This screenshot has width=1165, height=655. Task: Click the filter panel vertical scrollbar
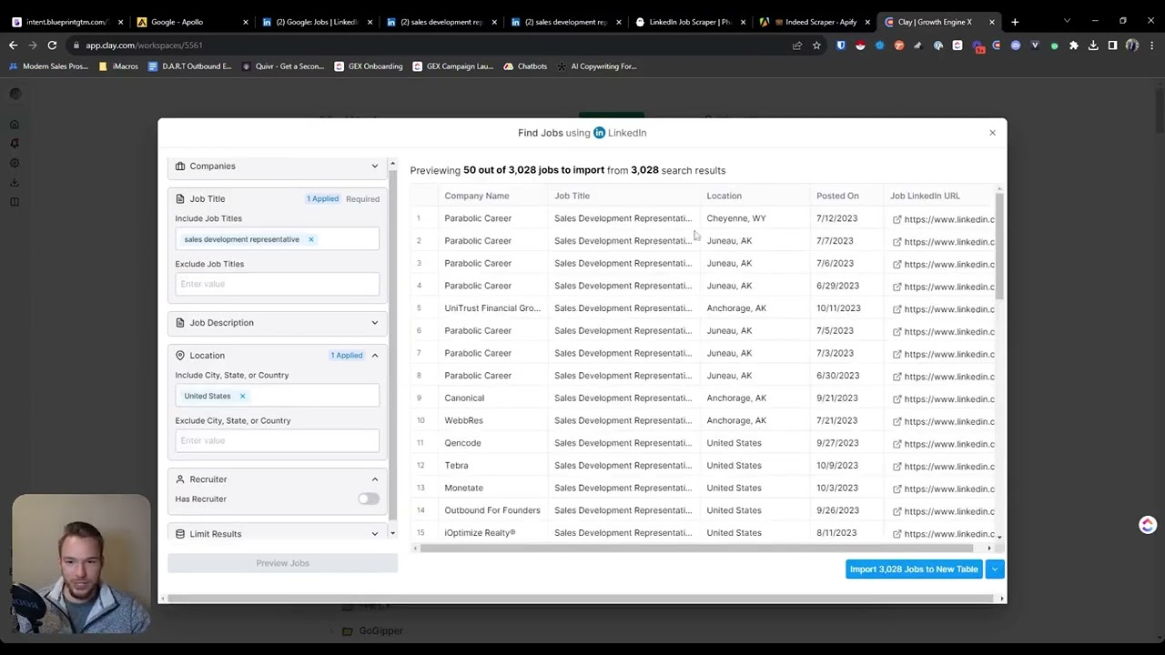(392, 346)
